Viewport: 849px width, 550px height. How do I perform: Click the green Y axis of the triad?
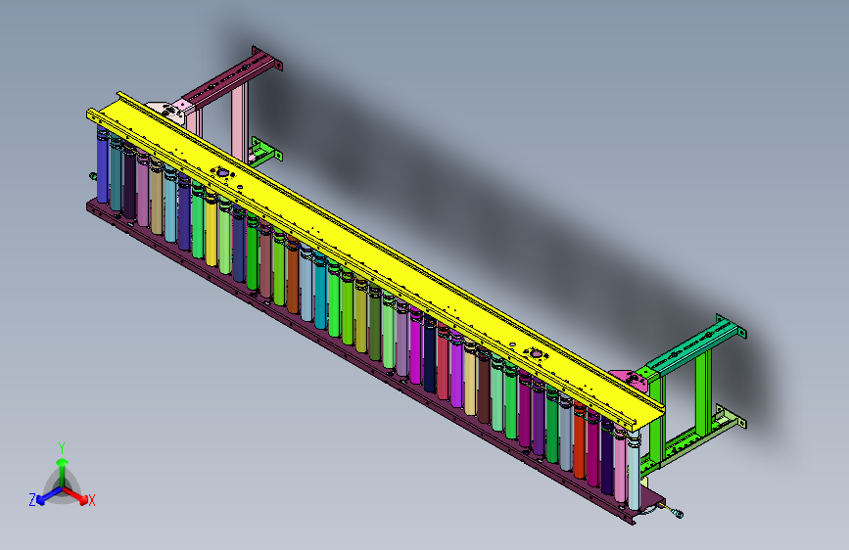tap(63, 471)
